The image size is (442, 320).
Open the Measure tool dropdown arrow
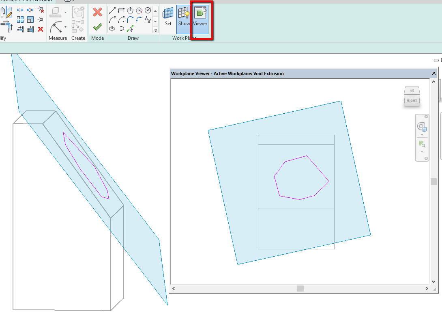click(66, 27)
